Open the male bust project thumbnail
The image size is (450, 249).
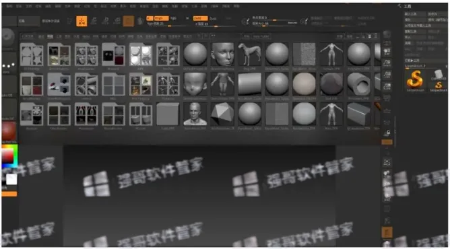(195, 114)
